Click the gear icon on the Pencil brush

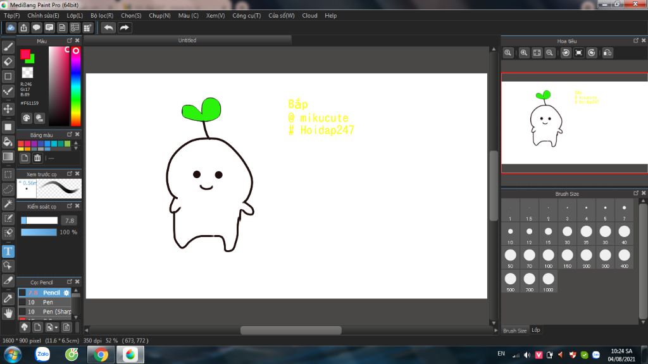coord(66,293)
